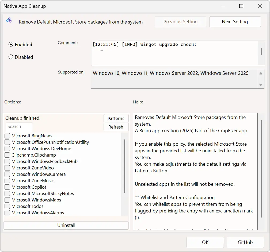Click the Help text scrollbar thumb
Image resolution: width=270 pixels, height=252 pixels.
pos(261,169)
